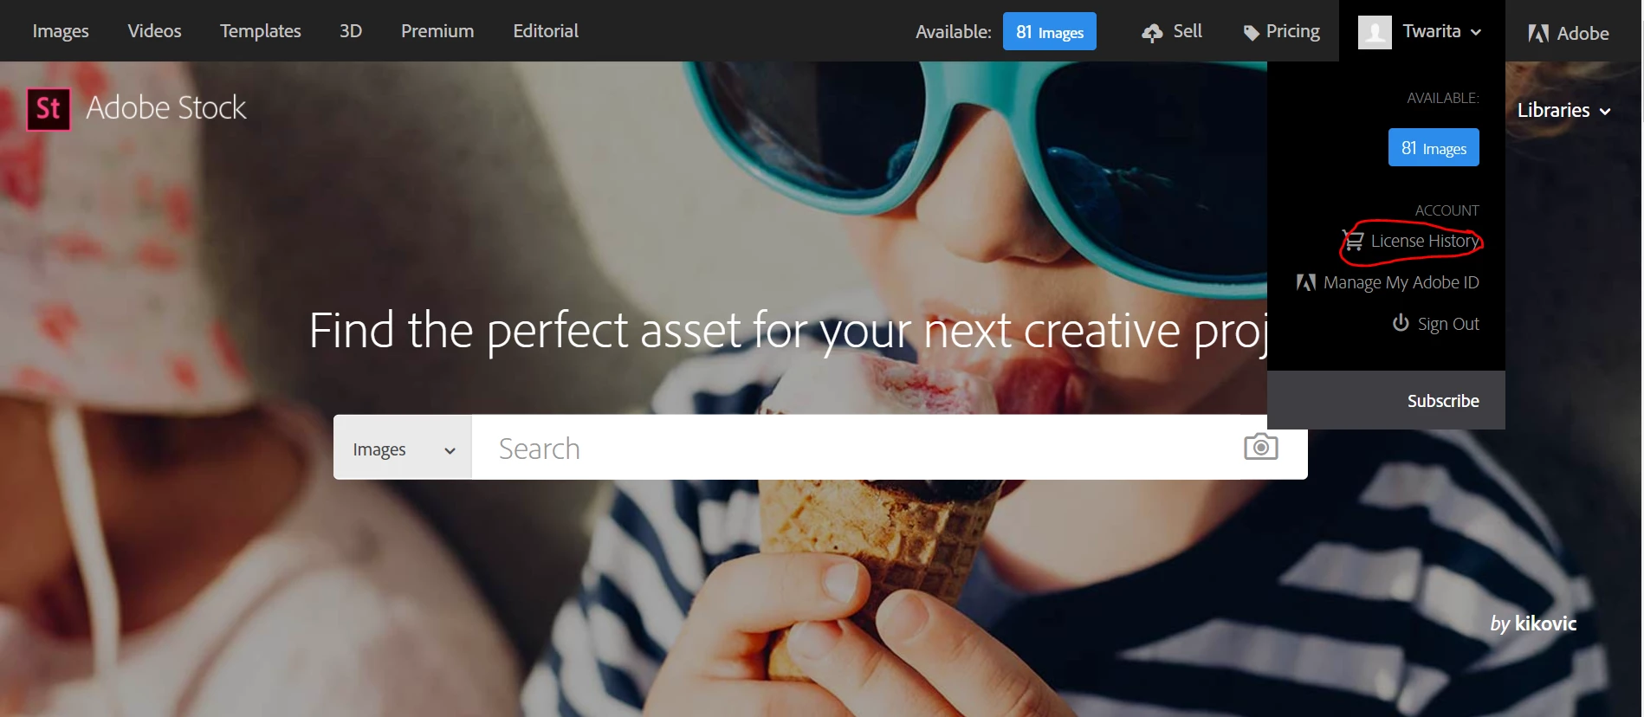
Task: Click the 81 Images button in top bar
Action: pos(1049,32)
